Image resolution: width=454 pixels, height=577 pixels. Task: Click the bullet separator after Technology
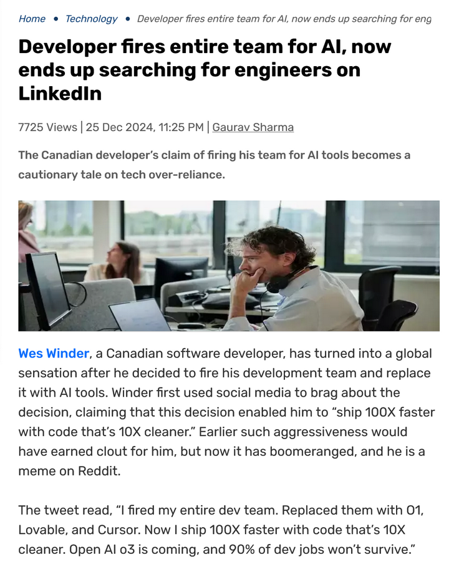pyautogui.click(x=128, y=19)
